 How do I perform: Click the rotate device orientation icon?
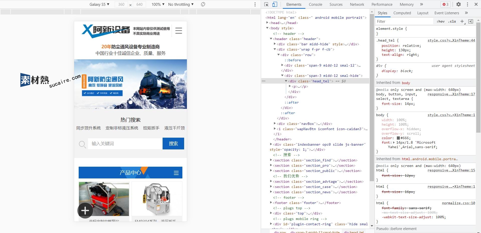tap(203, 4)
